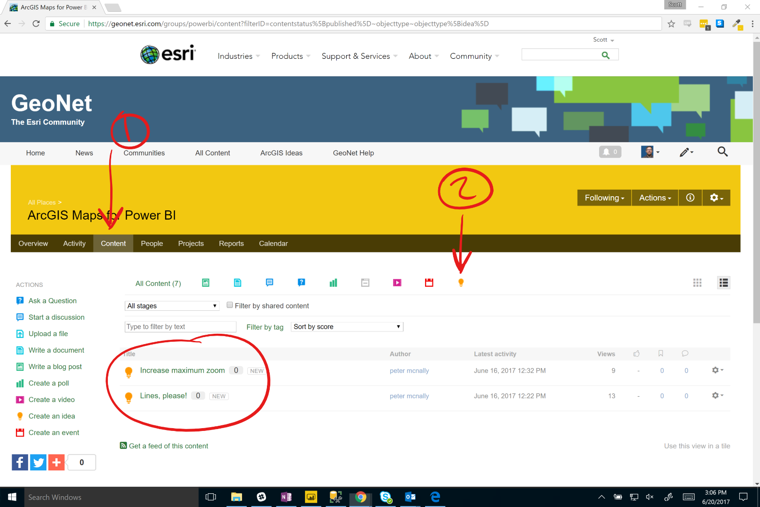
Task: Open gear menu for Lines, please! row
Action: [717, 396]
